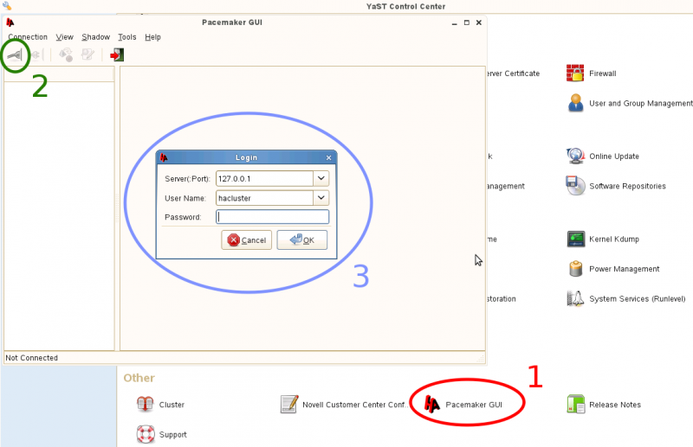Click the Login toolbar connect icon
The width and height of the screenshot is (693, 447).
point(15,55)
